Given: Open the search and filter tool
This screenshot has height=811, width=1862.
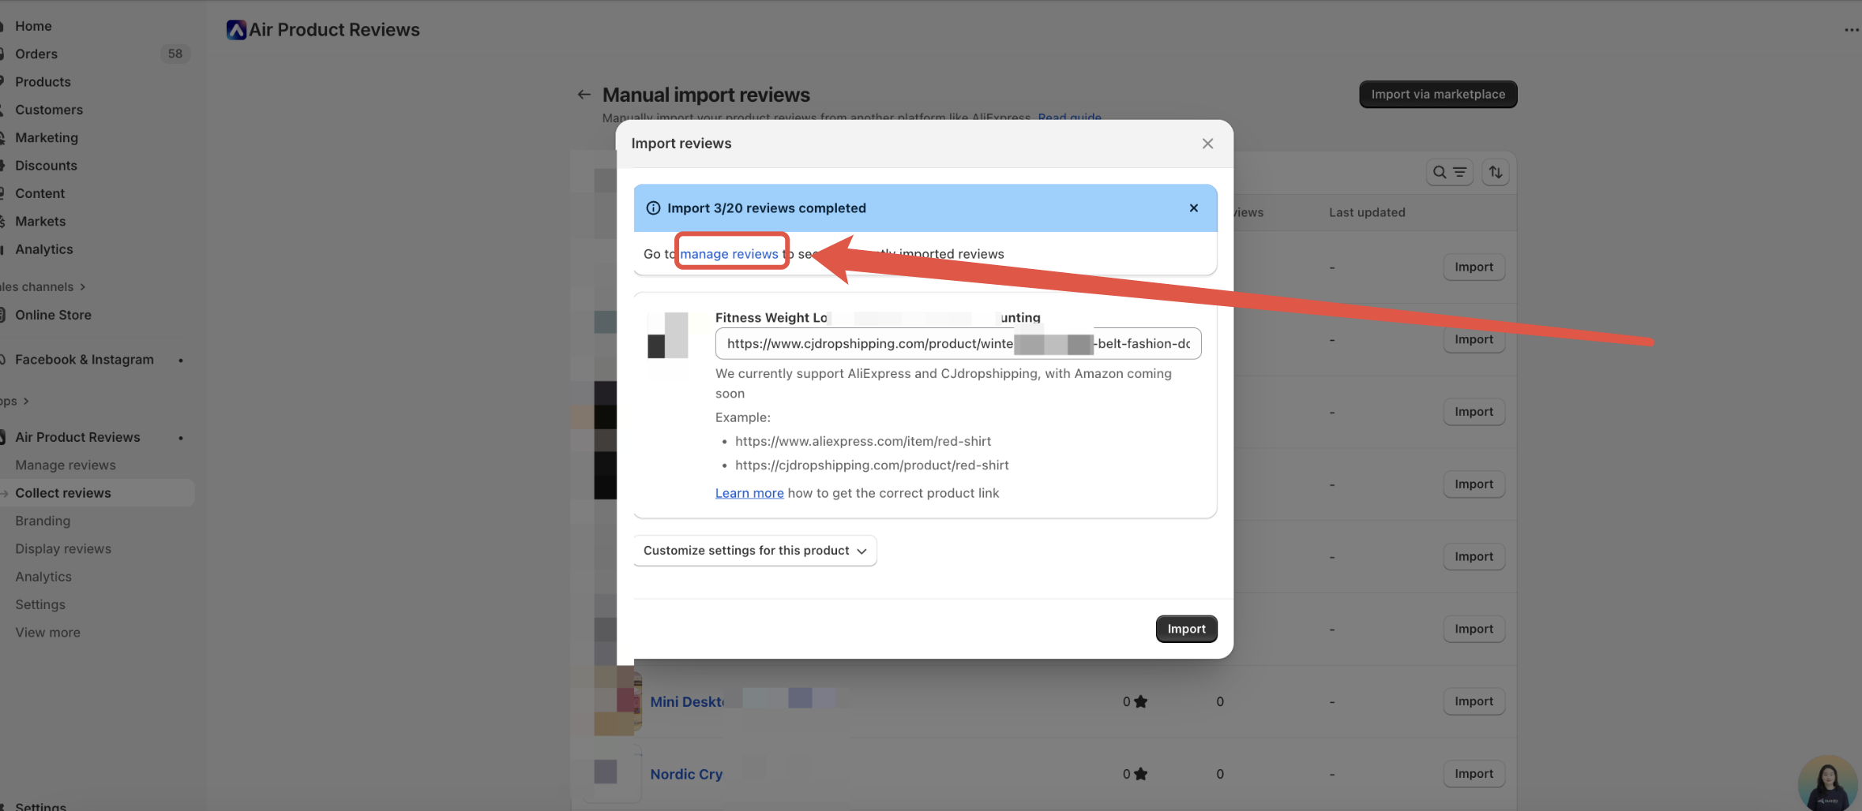Looking at the screenshot, I should coord(1449,172).
